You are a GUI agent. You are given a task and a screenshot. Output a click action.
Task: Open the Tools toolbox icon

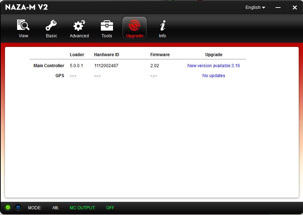pyautogui.click(x=107, y=26)
